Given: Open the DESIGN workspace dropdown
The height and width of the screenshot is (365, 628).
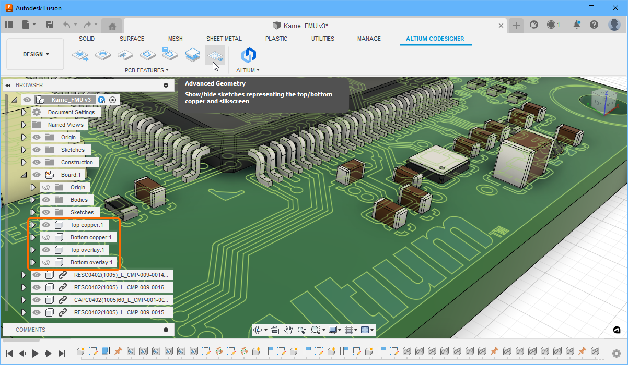Looking at the screenshot, I should 36,54.
